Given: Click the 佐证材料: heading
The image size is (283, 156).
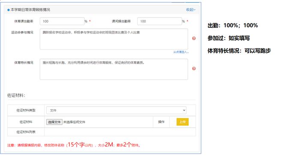Looking at the screenshot, I should pos(16,96).
